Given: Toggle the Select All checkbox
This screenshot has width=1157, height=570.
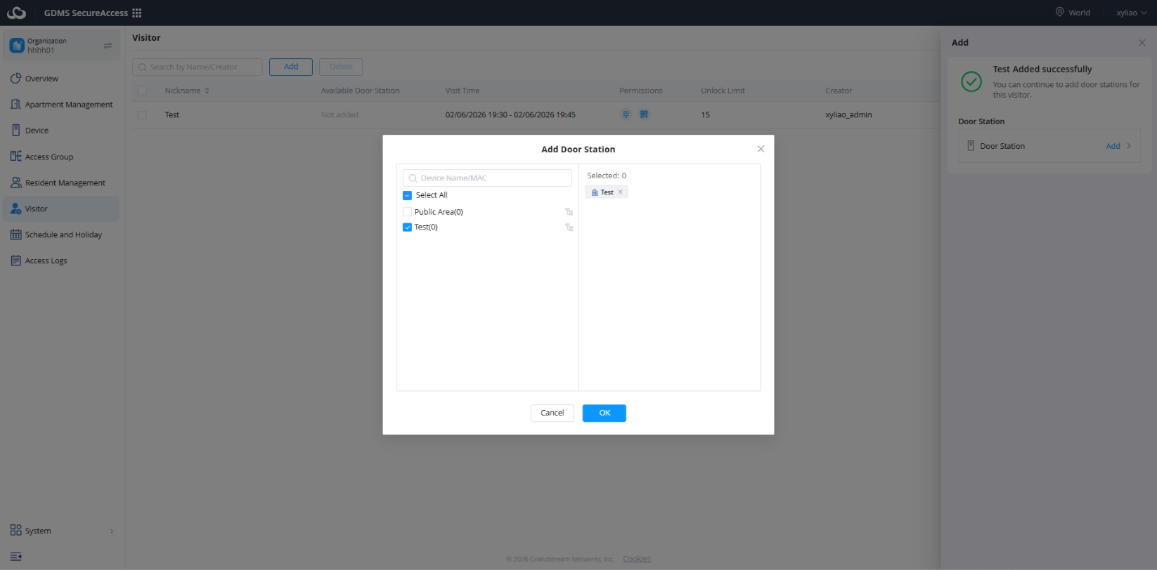Looking at the screenshot, I should 407,195.
